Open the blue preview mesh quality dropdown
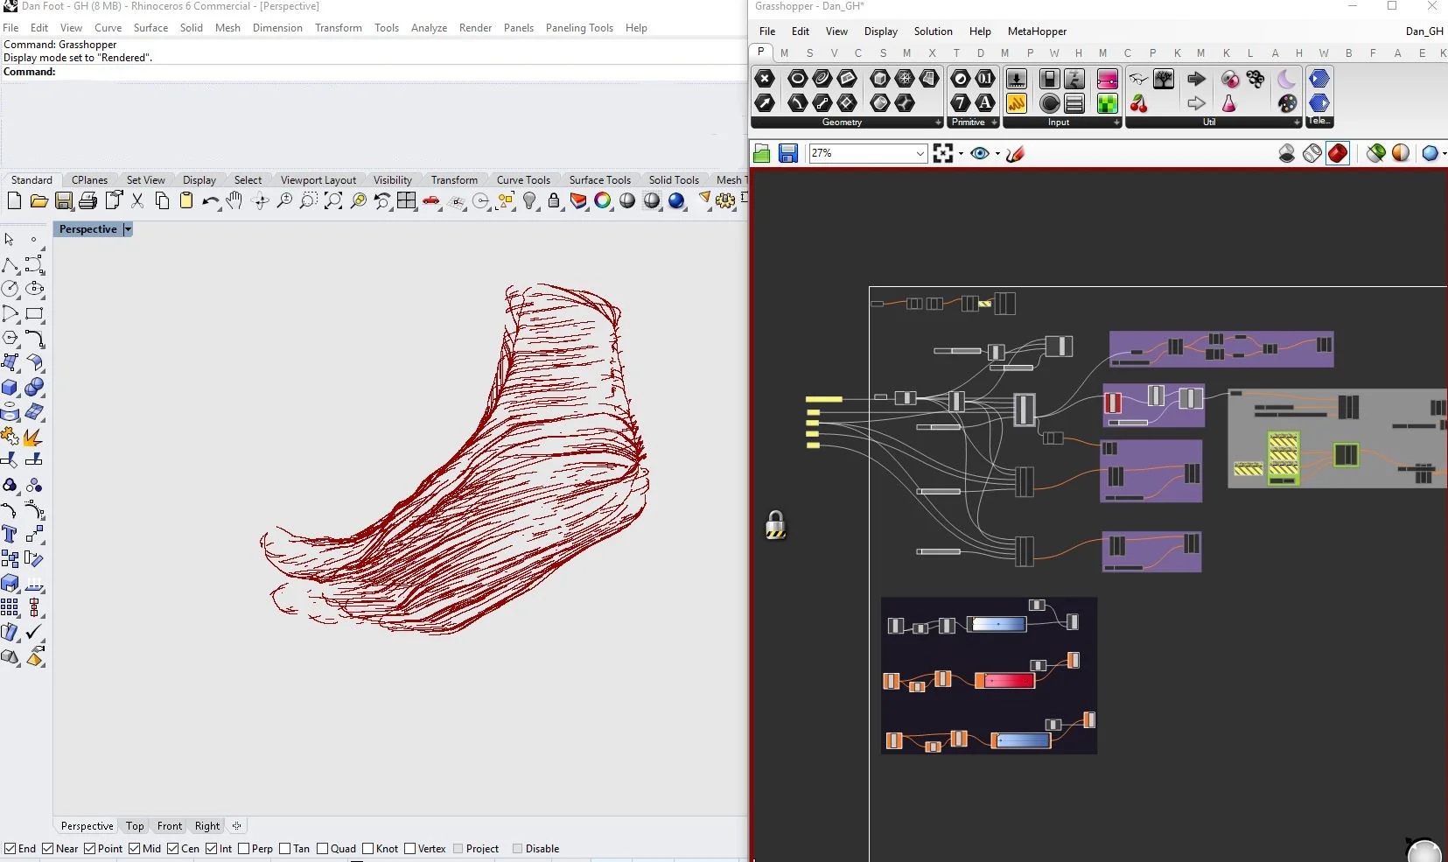This screenshot has width=1448, height=862. click(1443, 154)
